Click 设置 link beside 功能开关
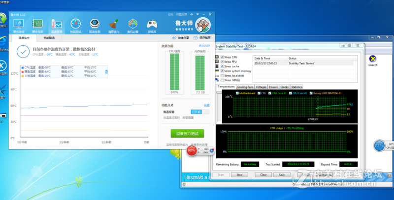The image size is (394, 200). point(206,105)
